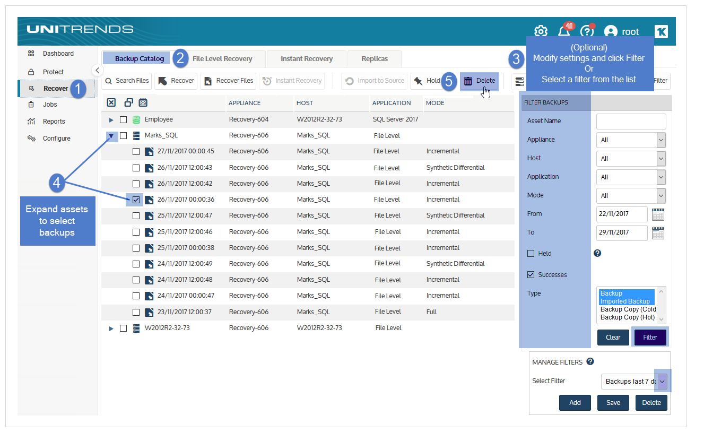Image resolution: width=704 pixels, height=441 pixels.
Task: Check the Marks_SQL asset checkbox
Action: click(x=123, y=135)
